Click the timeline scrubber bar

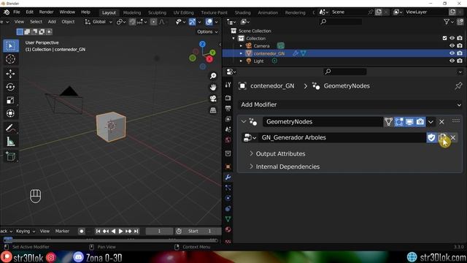pyautogui.click(x=110, y=240)
